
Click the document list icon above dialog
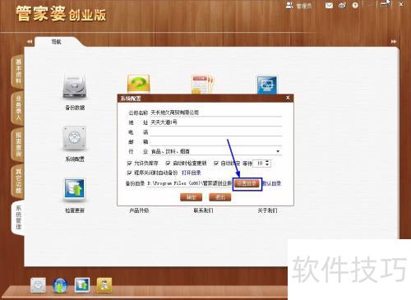[202, 84]
